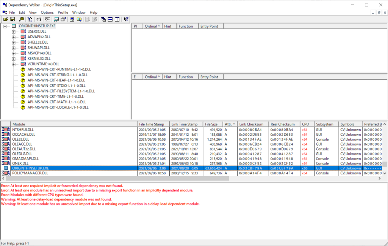This screenshot has width=388, height=246.
Task: Click the module icon beside OLE32.DLL row
Action: click(x=6, y=139)
